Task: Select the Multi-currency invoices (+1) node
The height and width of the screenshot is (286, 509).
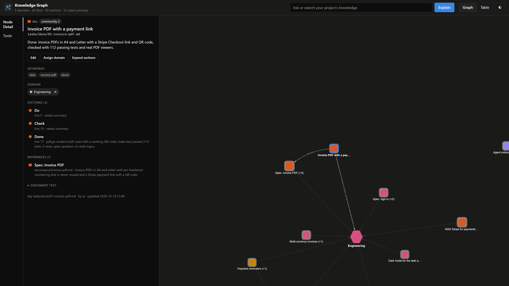Action: (x=306, y=235)
